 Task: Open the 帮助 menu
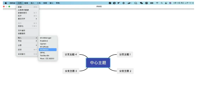(x=58, y=3)
